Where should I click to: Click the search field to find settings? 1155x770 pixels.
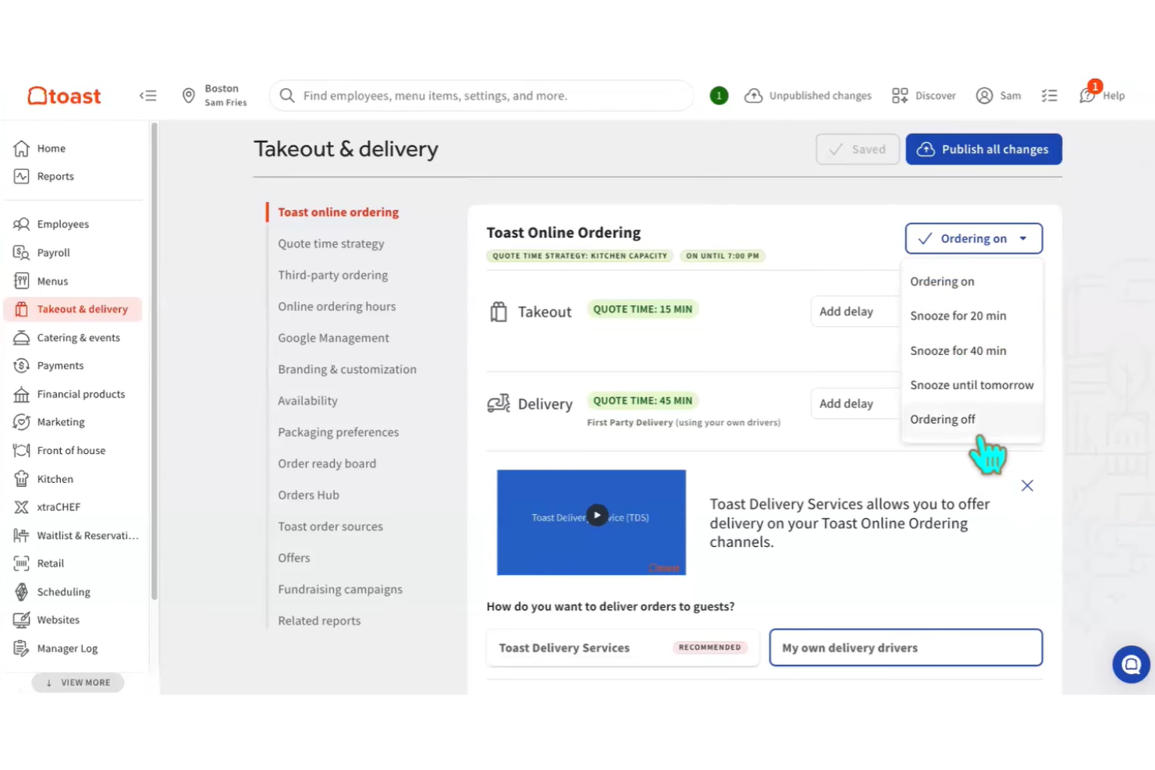(481, 95)
